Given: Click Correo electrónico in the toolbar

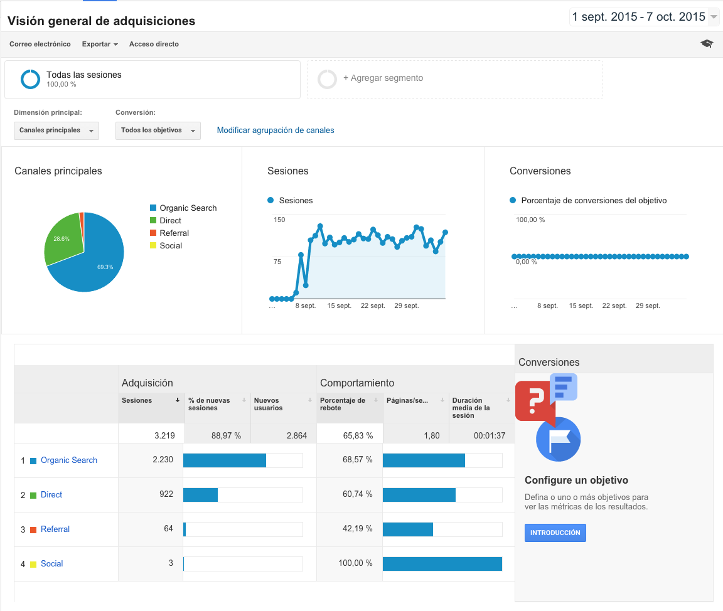Looking at the screenshot, I should pos(40,44).
